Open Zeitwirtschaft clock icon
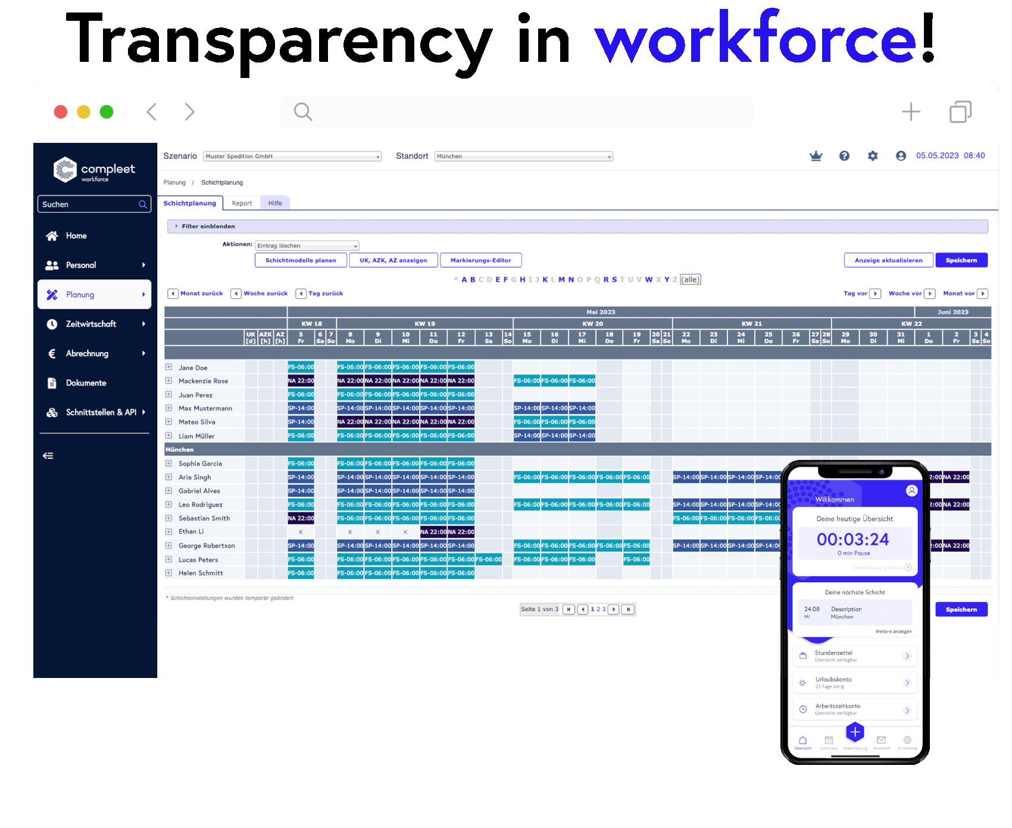 [52, 324]
